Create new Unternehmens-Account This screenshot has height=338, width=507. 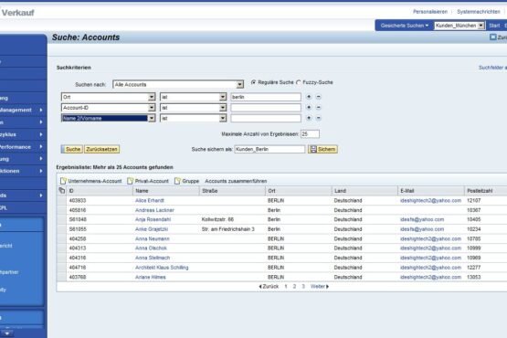tap(91, 181)
